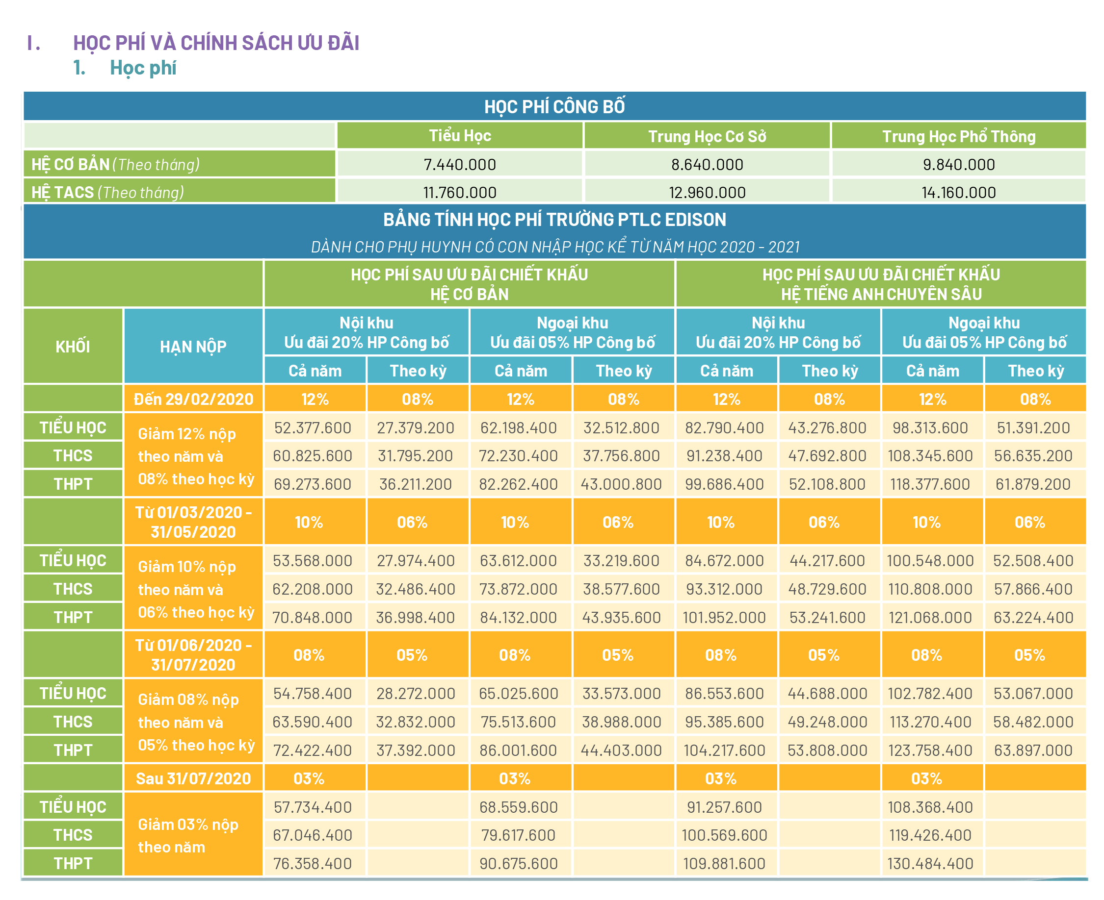Click the 7.440.000 tuition cell
The image size is (1104, 900).
[460, 164]
